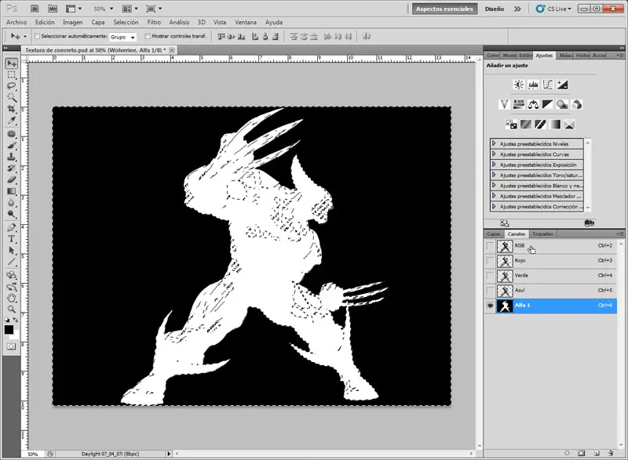This screenshot has height=460, width=628.
Task: Select the Lasso tool
Action: (x=11, y=86)
